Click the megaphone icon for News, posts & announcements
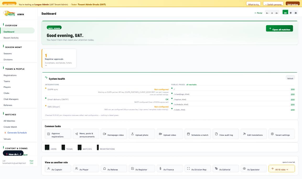This screenshot has height=179, width=302. 77,134
